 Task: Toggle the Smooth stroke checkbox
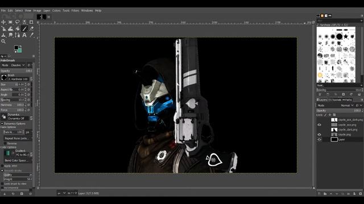point(2,171)
